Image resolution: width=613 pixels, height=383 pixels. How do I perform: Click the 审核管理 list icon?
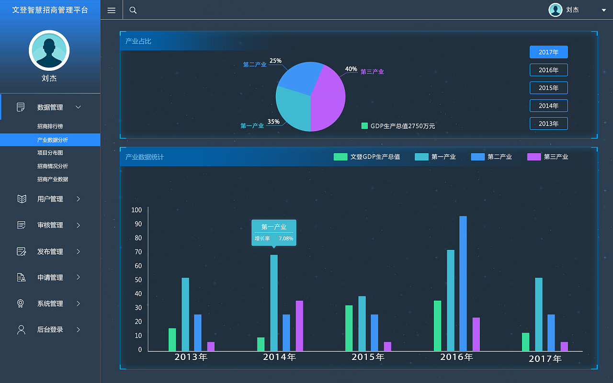(21, 225)
